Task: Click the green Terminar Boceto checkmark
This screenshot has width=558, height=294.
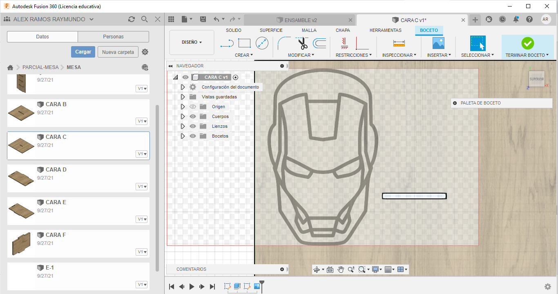Action: tap(527, 43)
